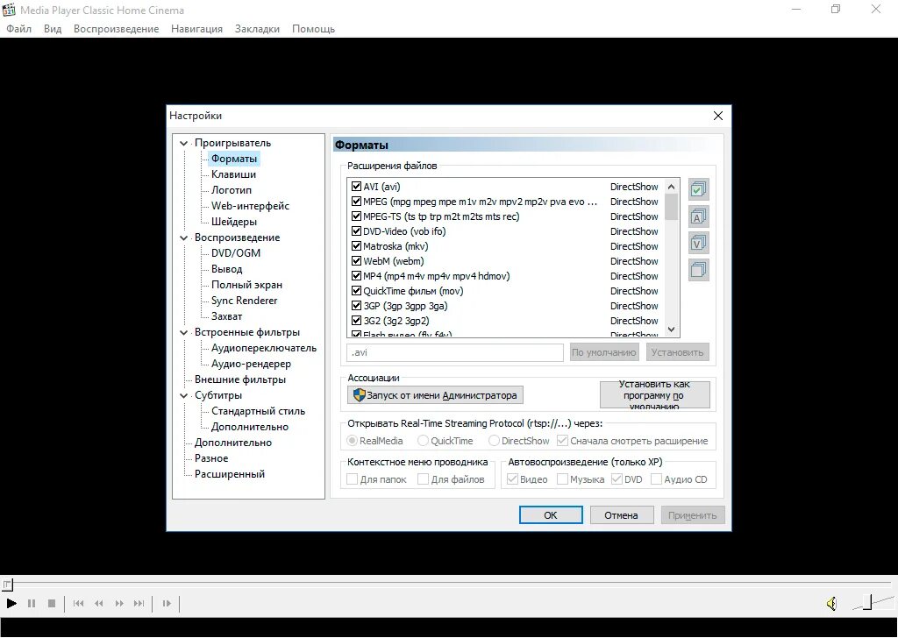This screenshot has height=638, width=898.
Task: Select Разное in the settings tree
Action: tap(211, 458)
